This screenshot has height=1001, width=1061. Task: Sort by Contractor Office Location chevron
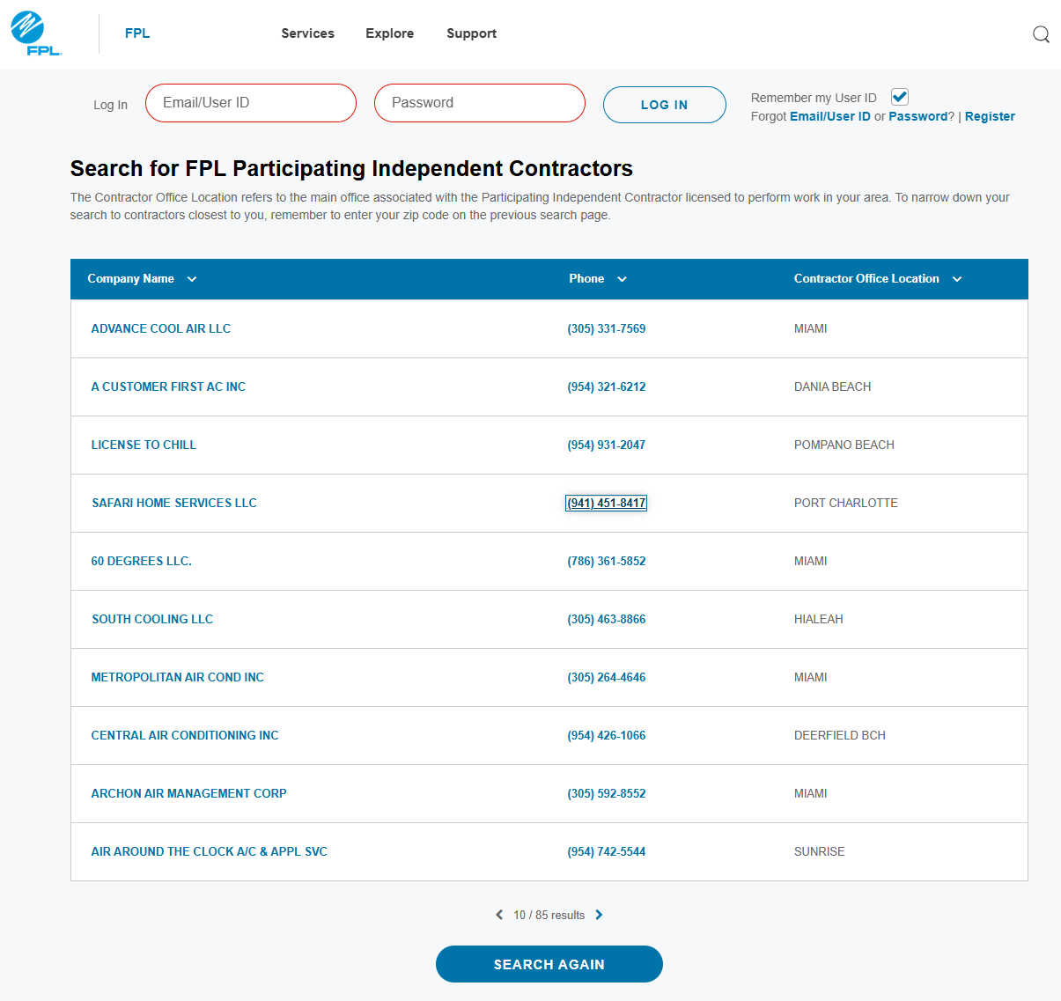(957, 279)
